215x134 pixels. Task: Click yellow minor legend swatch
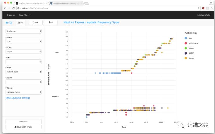click(x=186, y=58)
